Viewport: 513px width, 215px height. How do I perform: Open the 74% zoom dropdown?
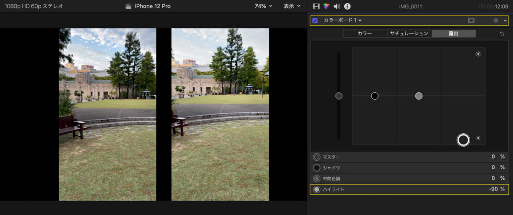point(264,6)
